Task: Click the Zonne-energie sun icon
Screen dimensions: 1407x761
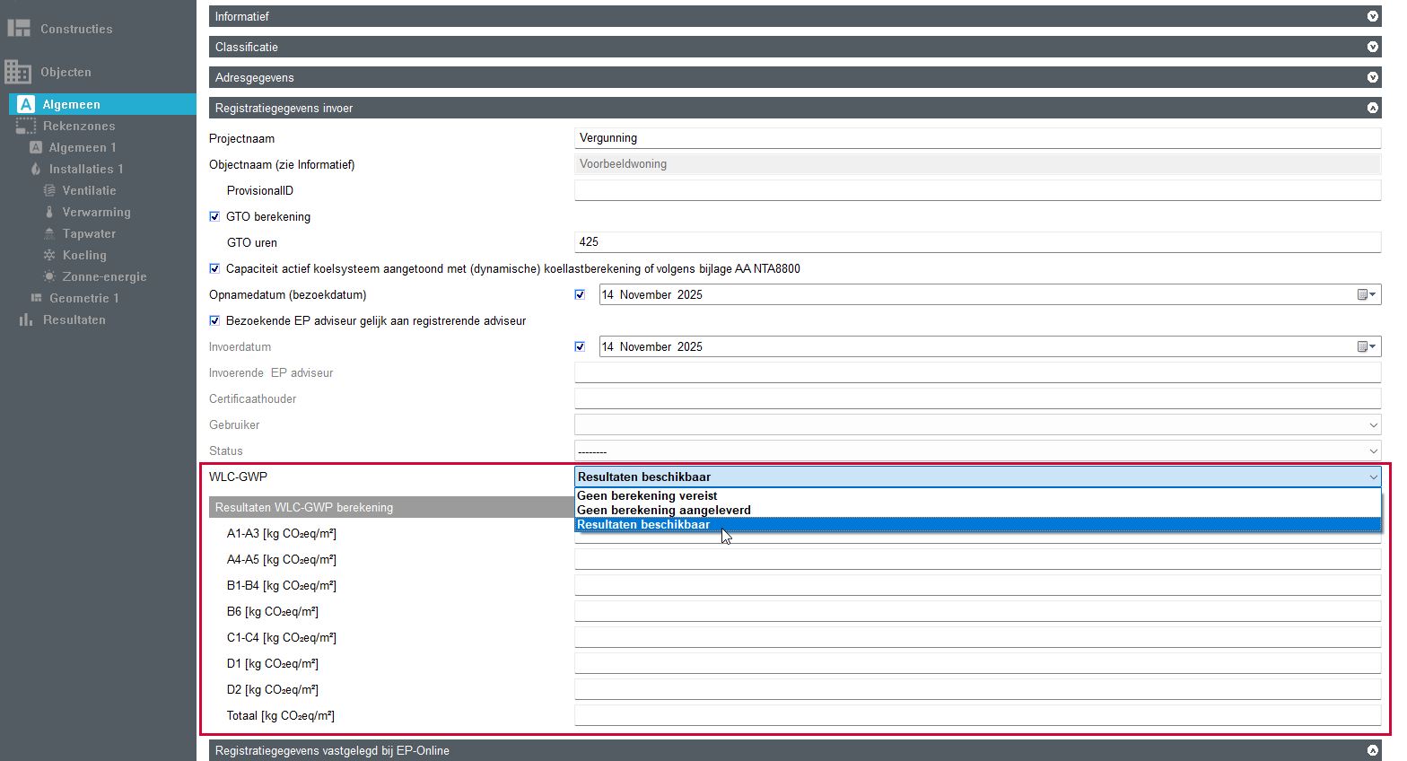Action: click(49, 276)
